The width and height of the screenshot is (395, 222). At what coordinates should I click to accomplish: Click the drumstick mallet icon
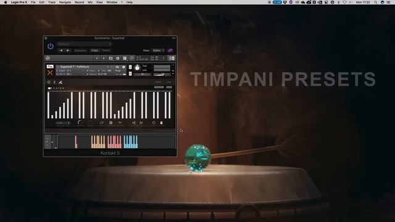click(60, 82)
